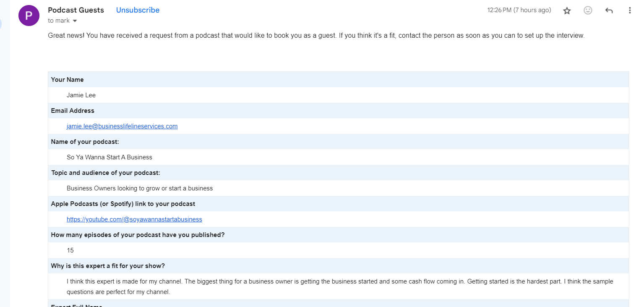636x307 pixels.
Task: Open the More options three-dot menu
Action: tap(629, 10)
